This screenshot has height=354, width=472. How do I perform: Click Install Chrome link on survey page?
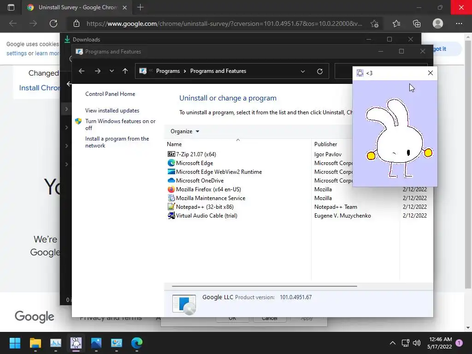[40, 88]
